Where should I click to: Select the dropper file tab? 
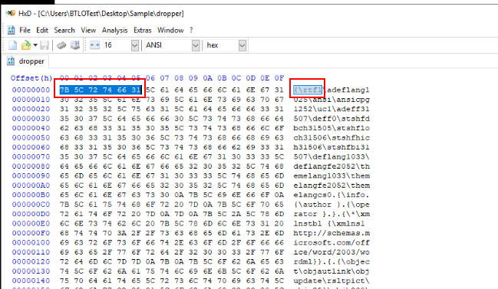[26, 61]
